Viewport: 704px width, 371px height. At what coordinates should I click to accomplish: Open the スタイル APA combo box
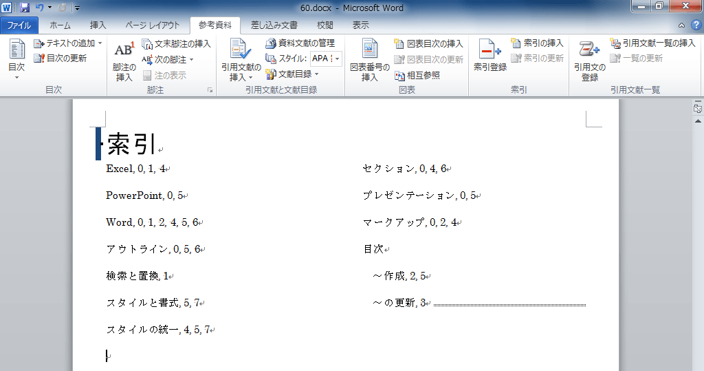326,59
